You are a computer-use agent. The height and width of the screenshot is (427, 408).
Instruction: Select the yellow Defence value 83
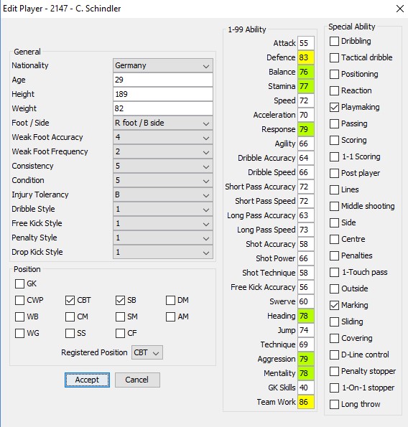[x=306, y=57]
